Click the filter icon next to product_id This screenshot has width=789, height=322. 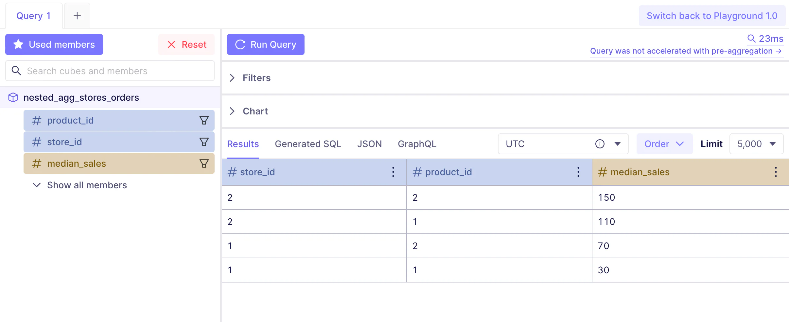pos(204,120)
